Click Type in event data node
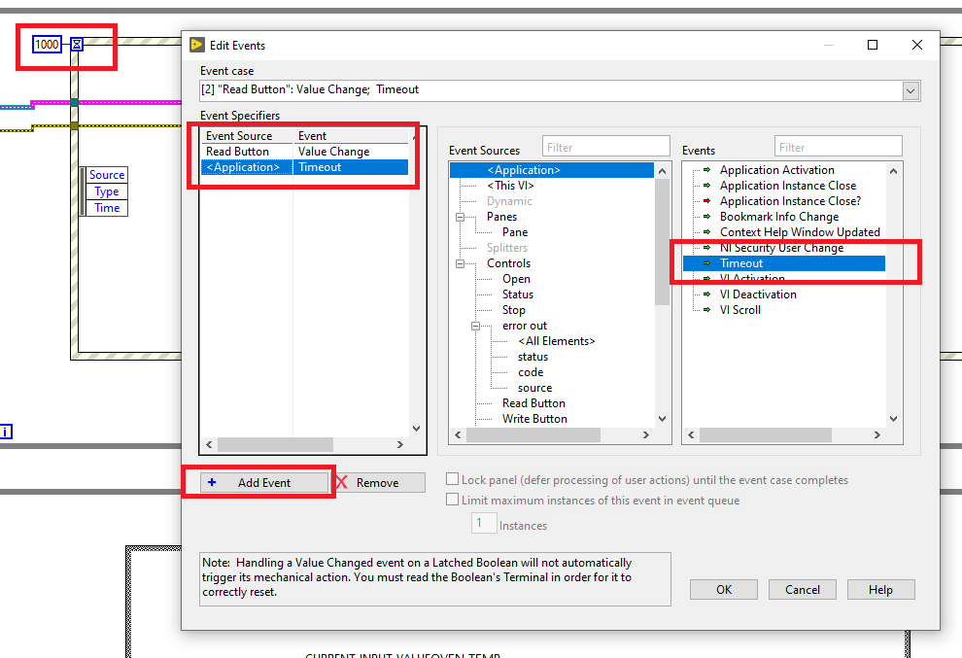 (x=107, y=191)
